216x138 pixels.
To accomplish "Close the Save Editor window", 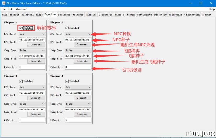I will coord(211,3).
